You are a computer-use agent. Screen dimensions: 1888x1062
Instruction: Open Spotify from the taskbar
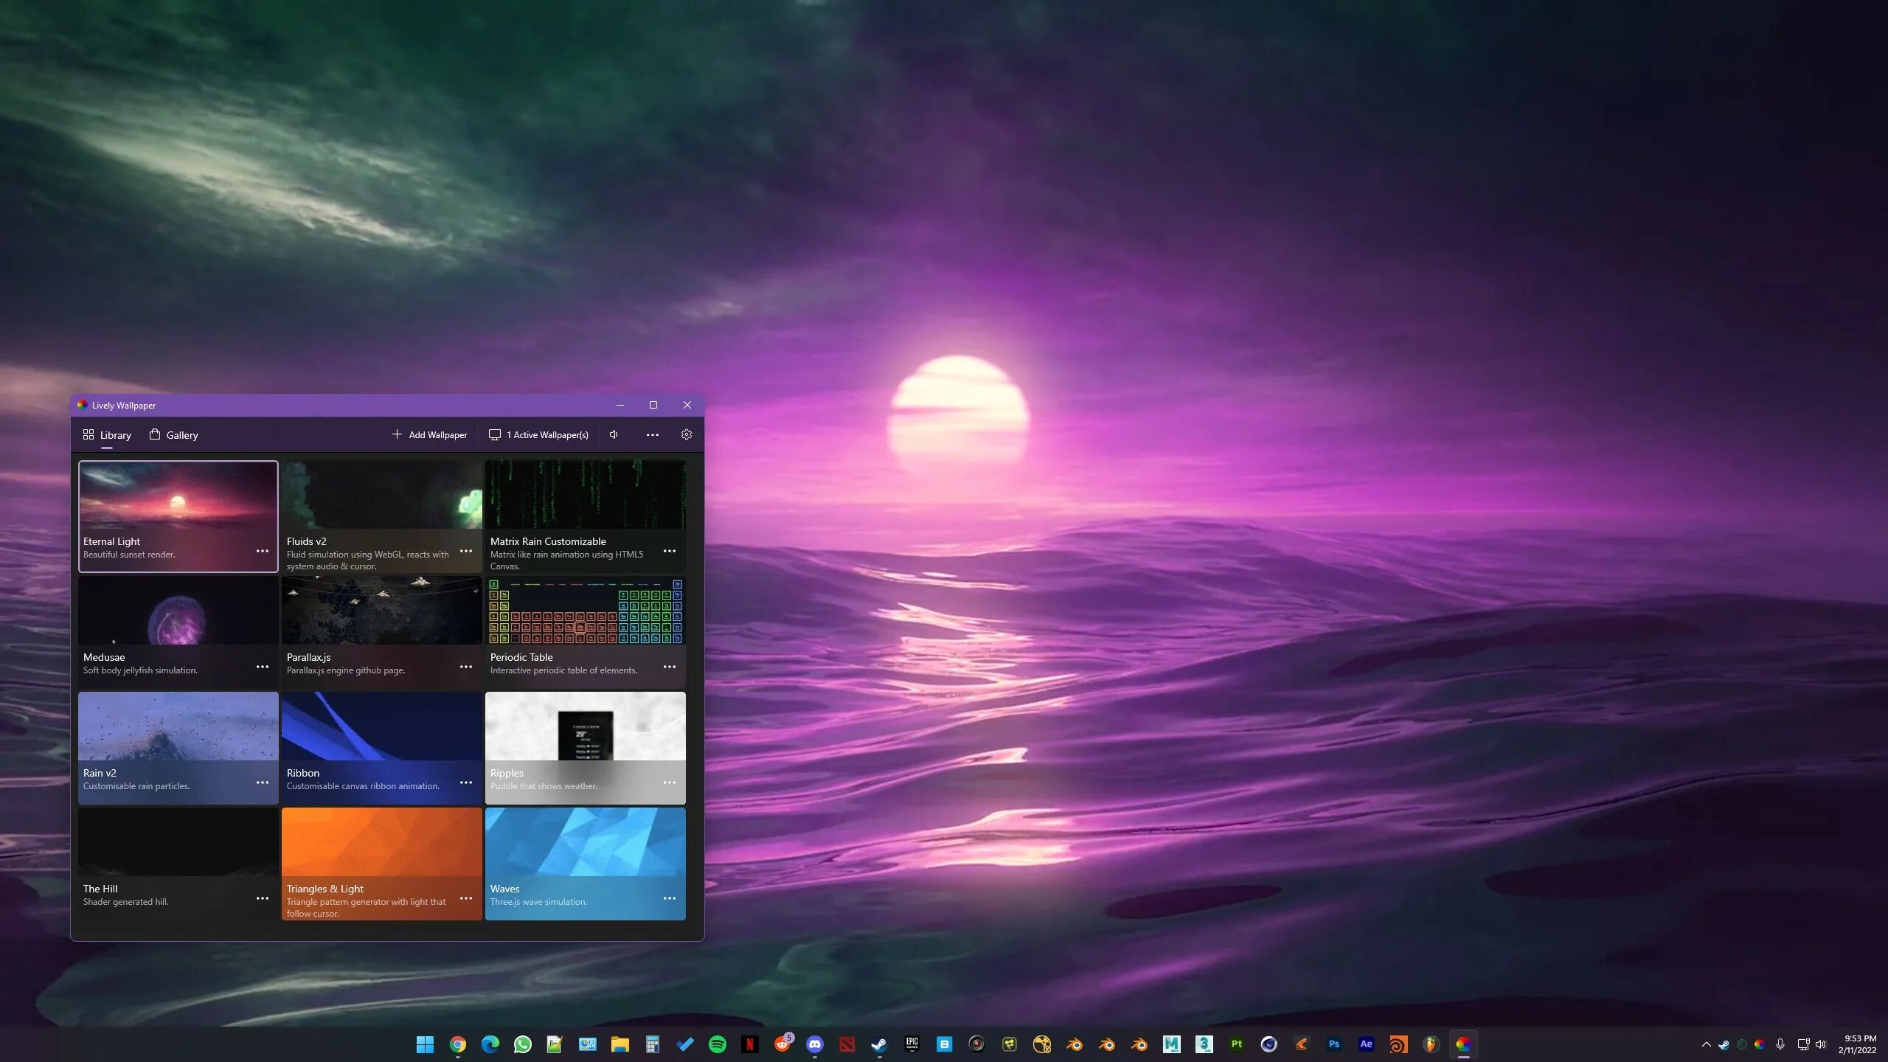[x=717, y=1044]
